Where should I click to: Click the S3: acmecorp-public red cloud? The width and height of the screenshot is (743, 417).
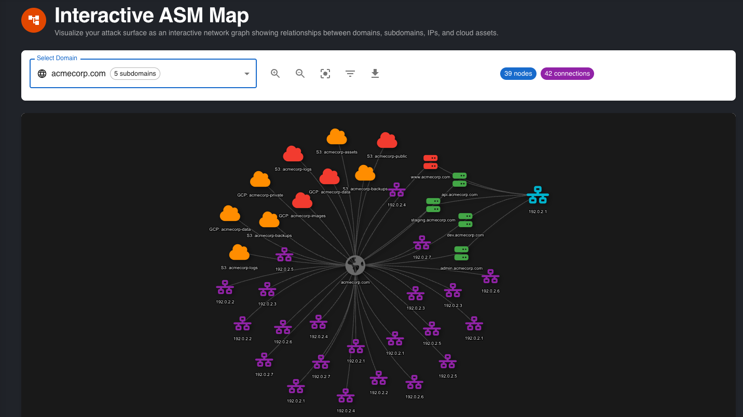(387, 141)
